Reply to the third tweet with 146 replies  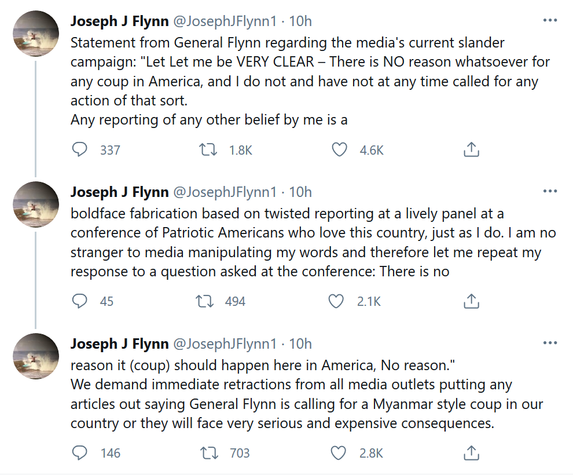80,452
